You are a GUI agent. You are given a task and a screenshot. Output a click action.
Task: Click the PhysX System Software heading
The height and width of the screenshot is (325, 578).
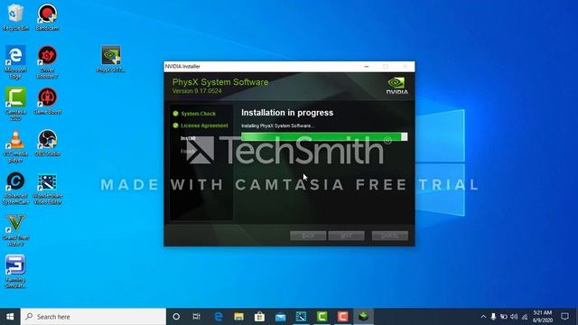220,82
